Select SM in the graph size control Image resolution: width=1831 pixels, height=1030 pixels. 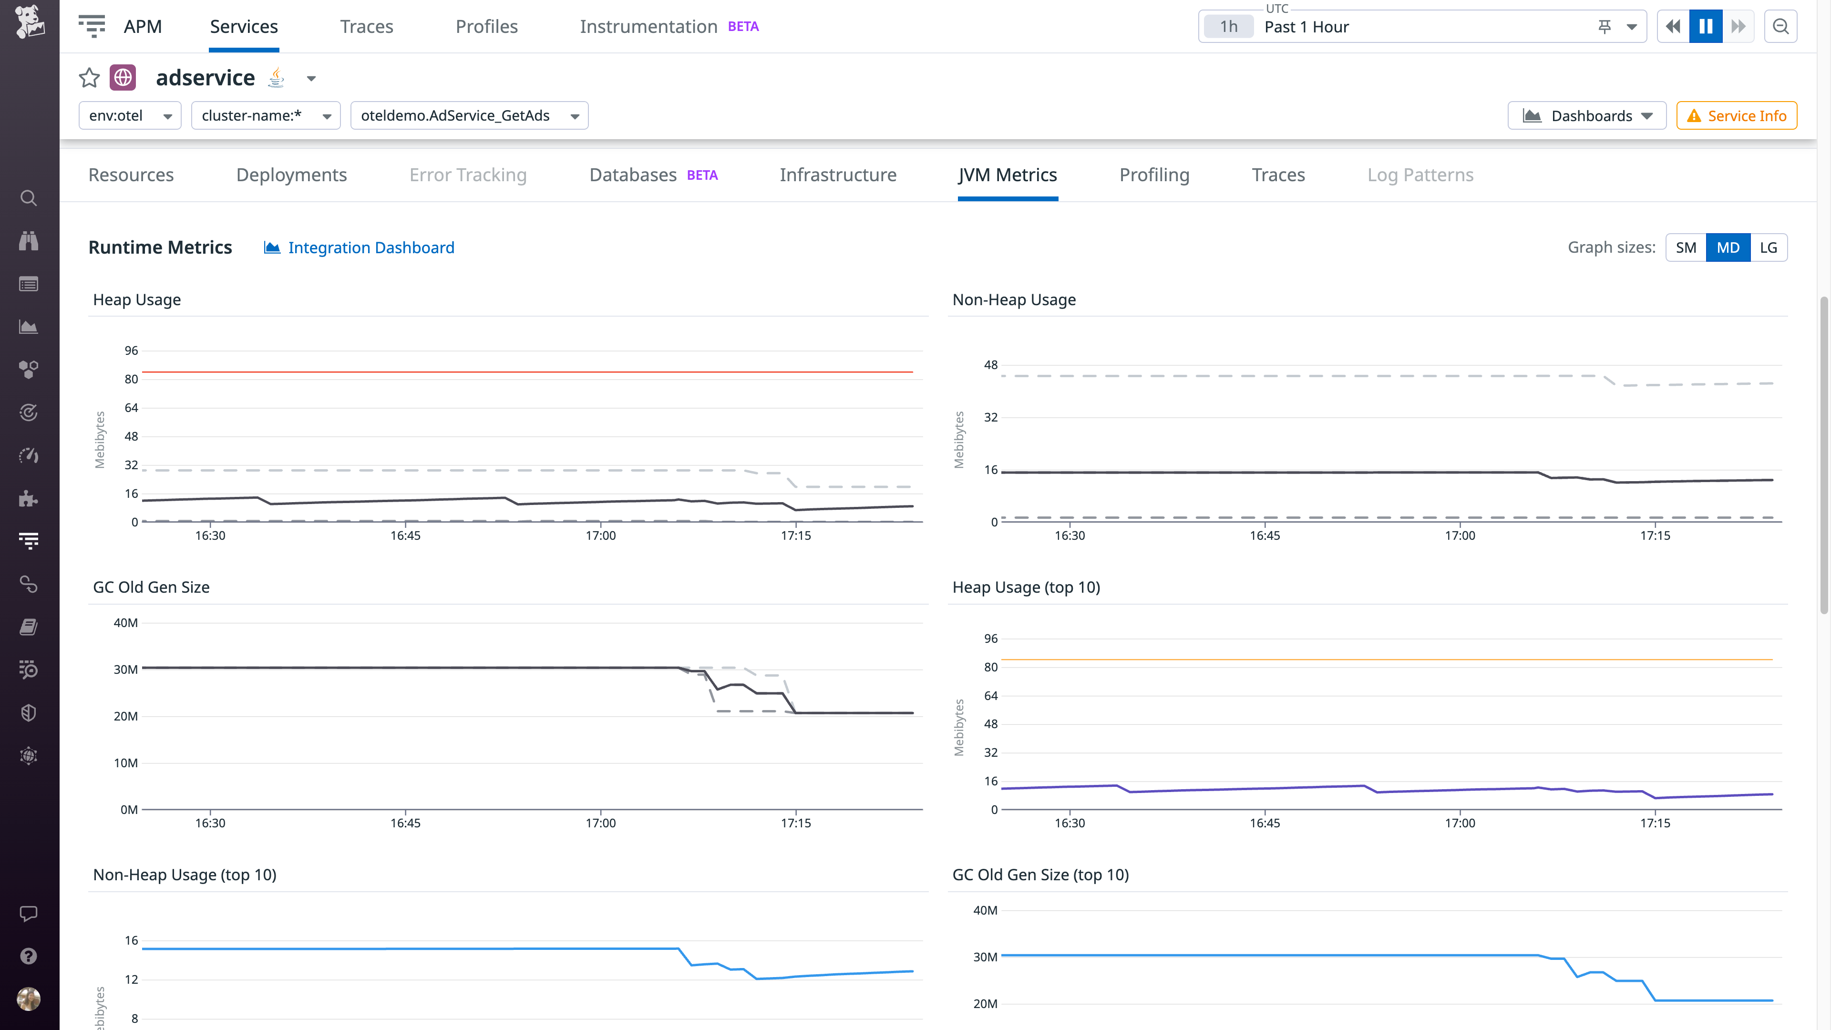click(x=1686, y=247)
